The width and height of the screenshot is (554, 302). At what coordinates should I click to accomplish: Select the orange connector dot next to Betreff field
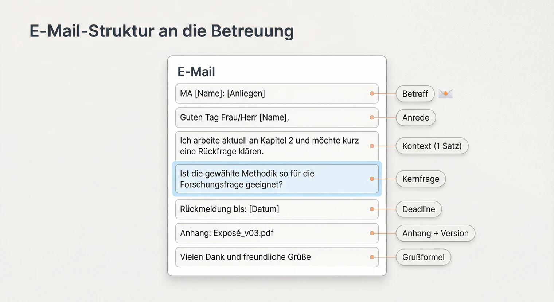pos(372,93)
